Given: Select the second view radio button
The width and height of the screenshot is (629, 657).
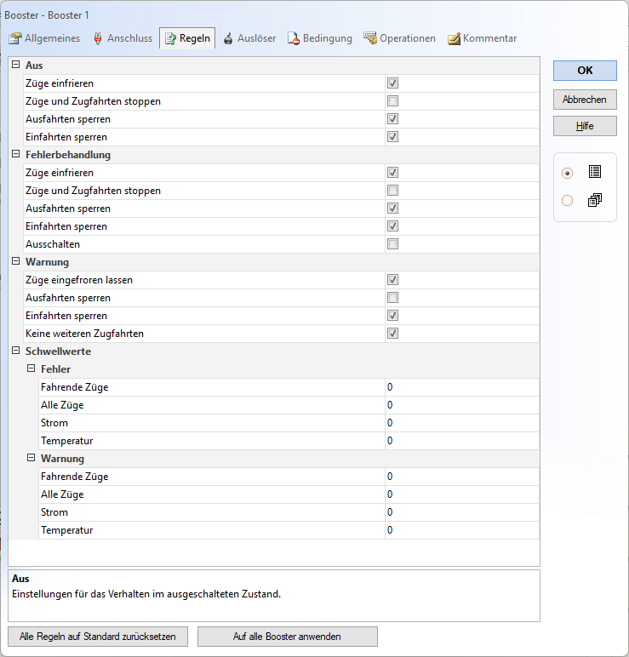Looking at the screenshot, I should point(568,201).
